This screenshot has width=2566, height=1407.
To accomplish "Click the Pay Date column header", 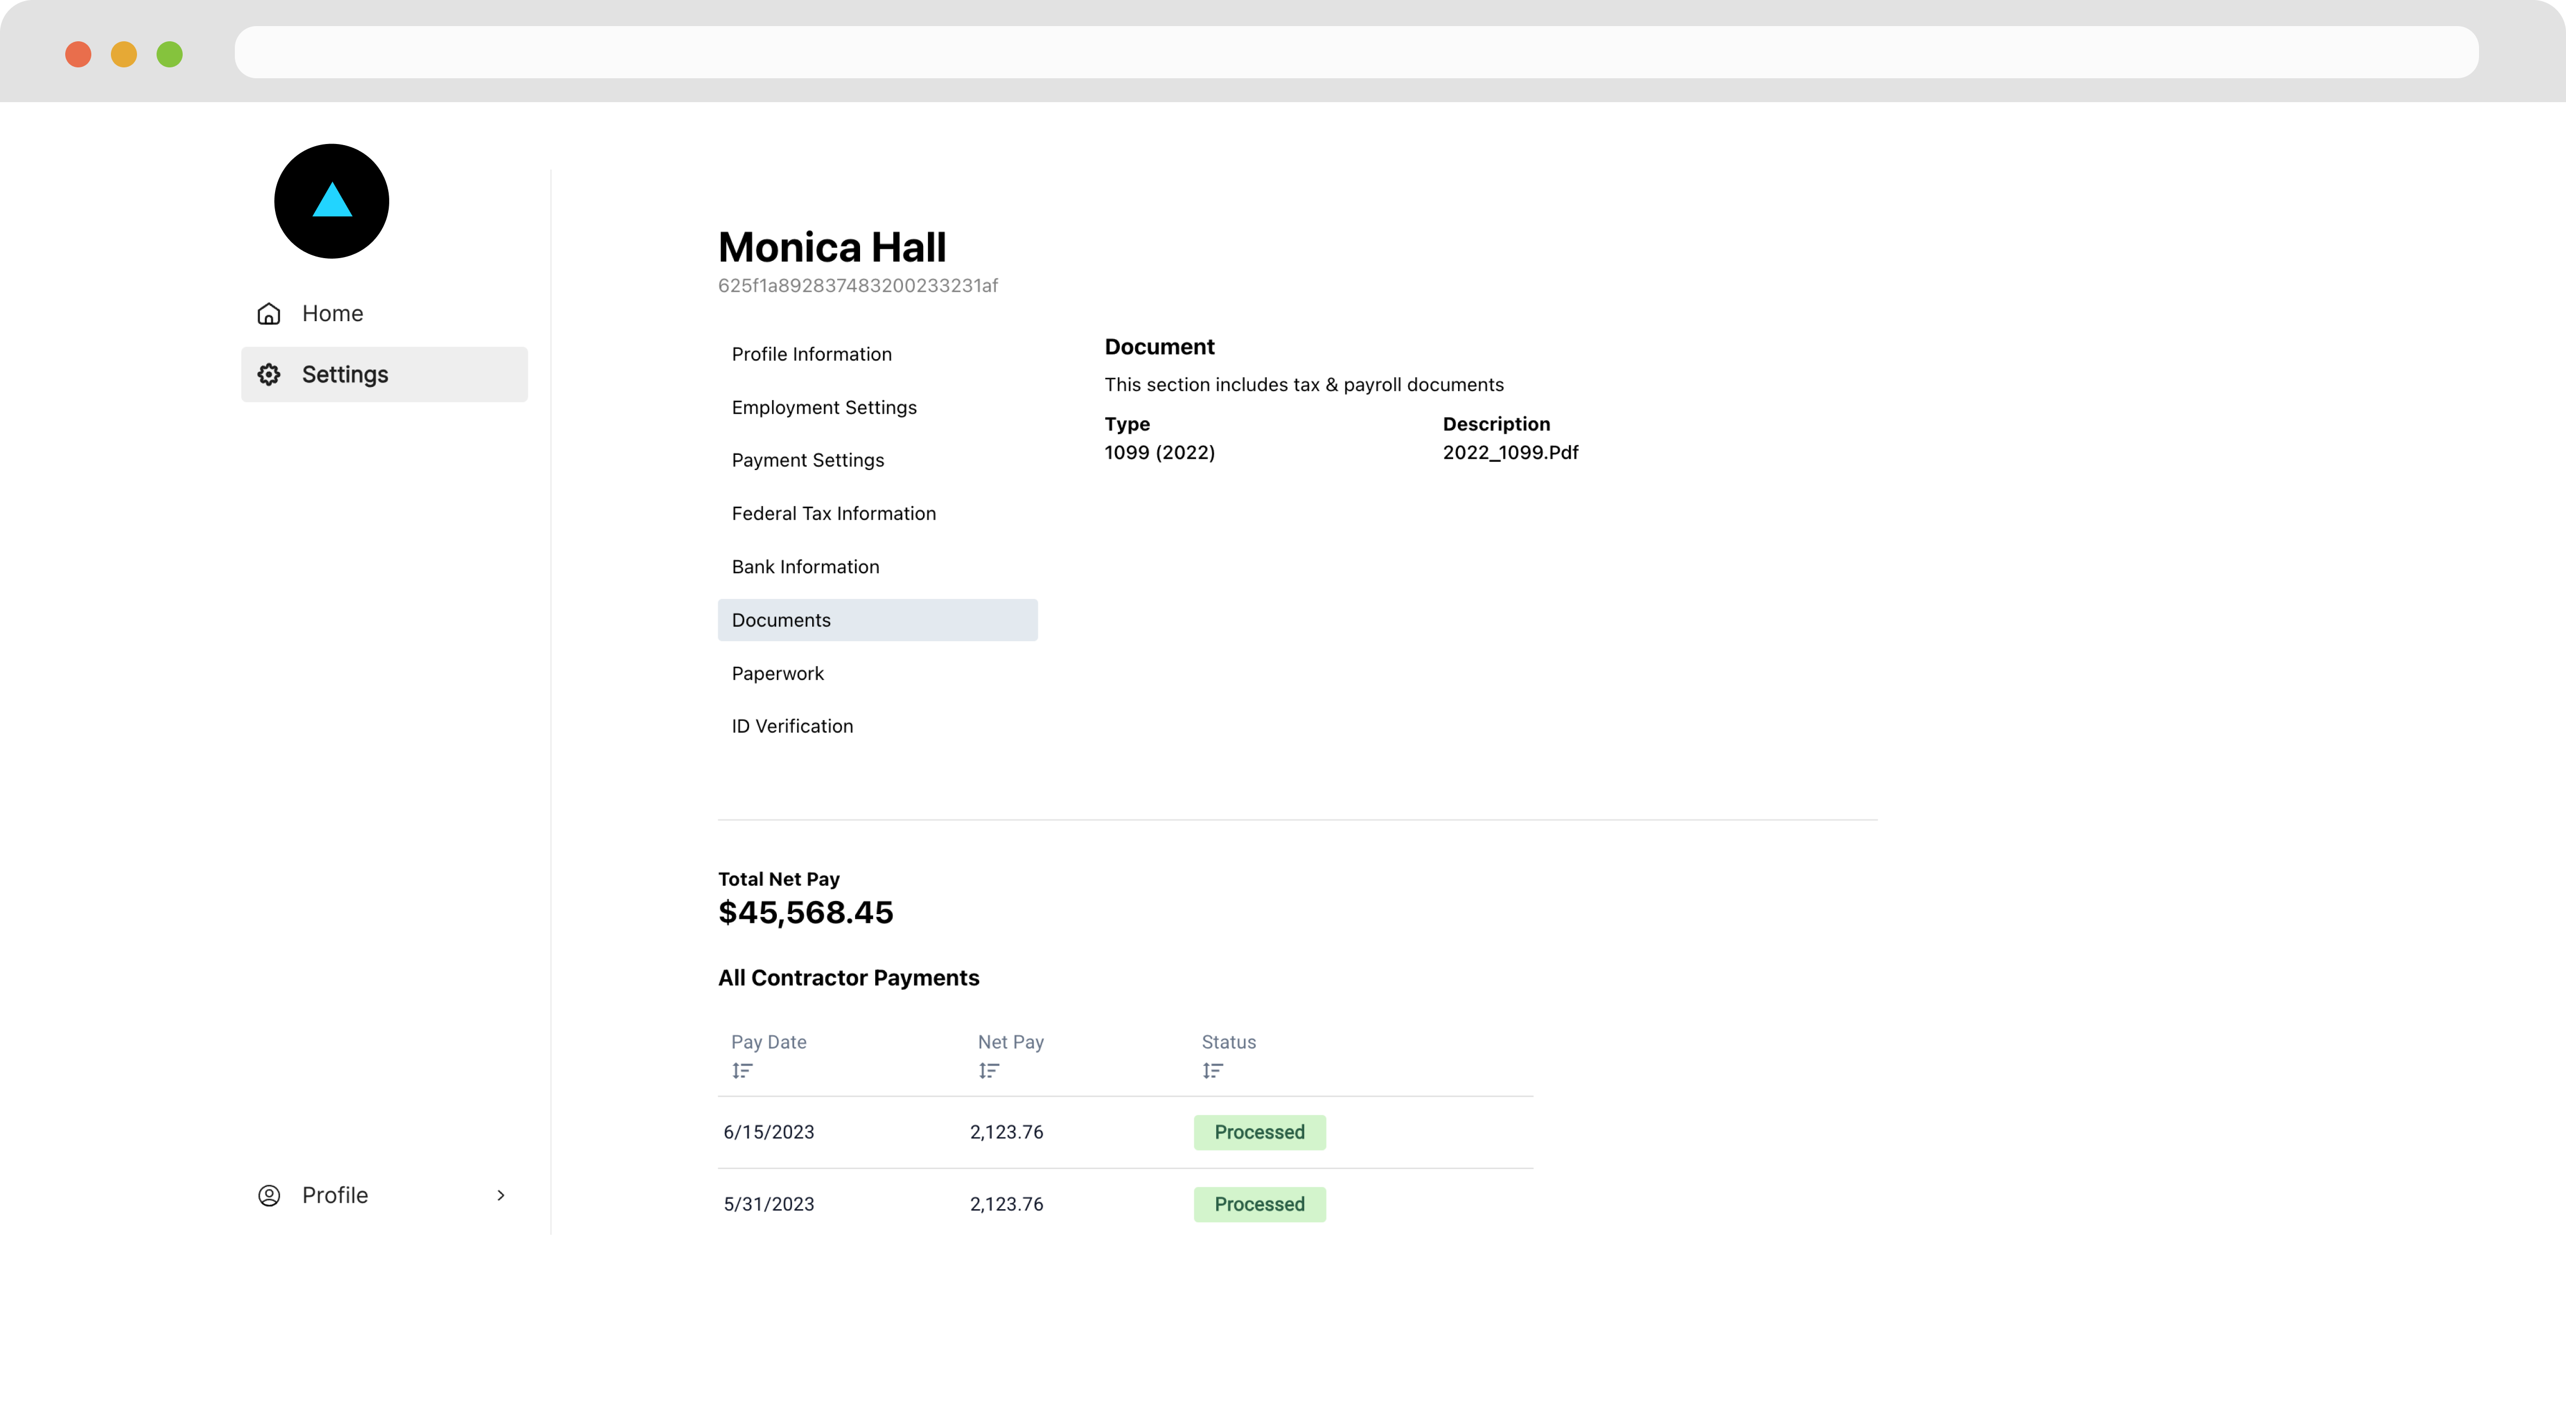I will coord(768,1042).
